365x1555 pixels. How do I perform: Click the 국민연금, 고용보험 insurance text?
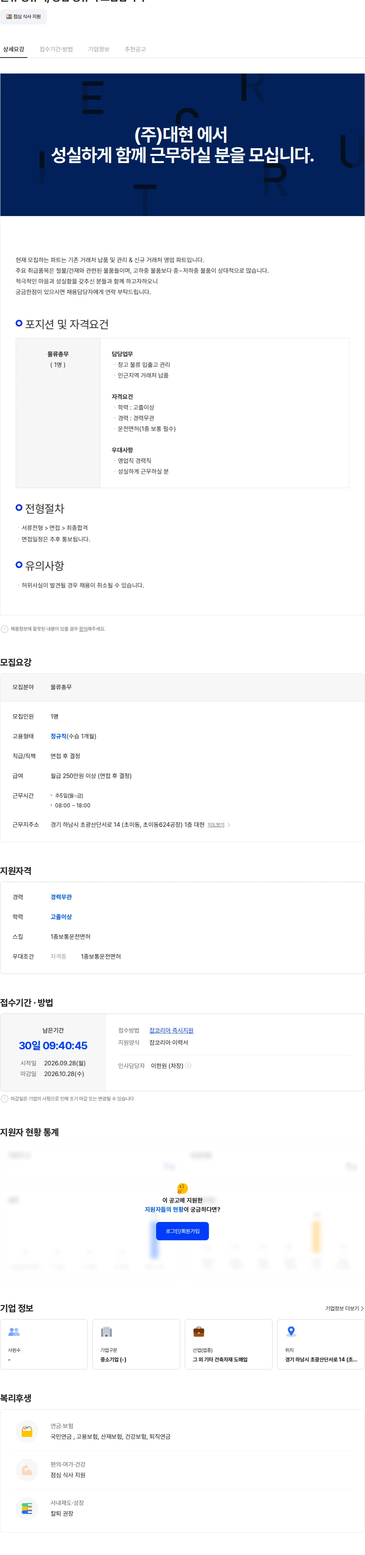point(110,1436)
